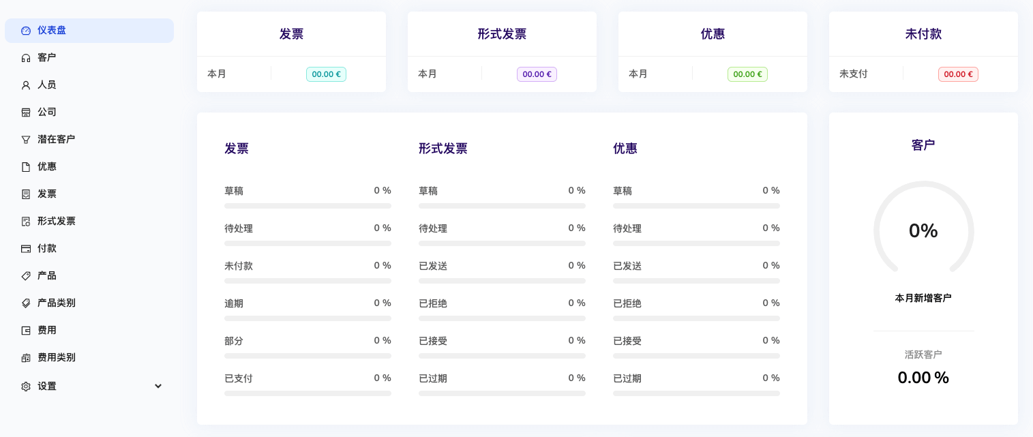Select the person icon beside 人员
Screen dimensions: 1033x437
coord(26,85)
